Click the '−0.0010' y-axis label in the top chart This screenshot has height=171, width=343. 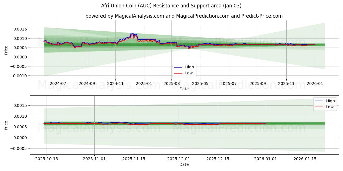click(19, 76)
